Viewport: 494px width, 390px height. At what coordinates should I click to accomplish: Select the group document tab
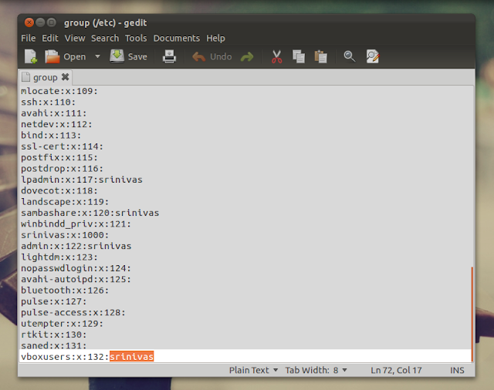pos(46,77)
